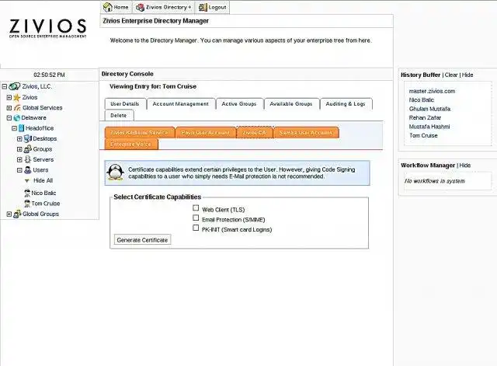Click the Zivios, LLC. tree label

(37, 86)
